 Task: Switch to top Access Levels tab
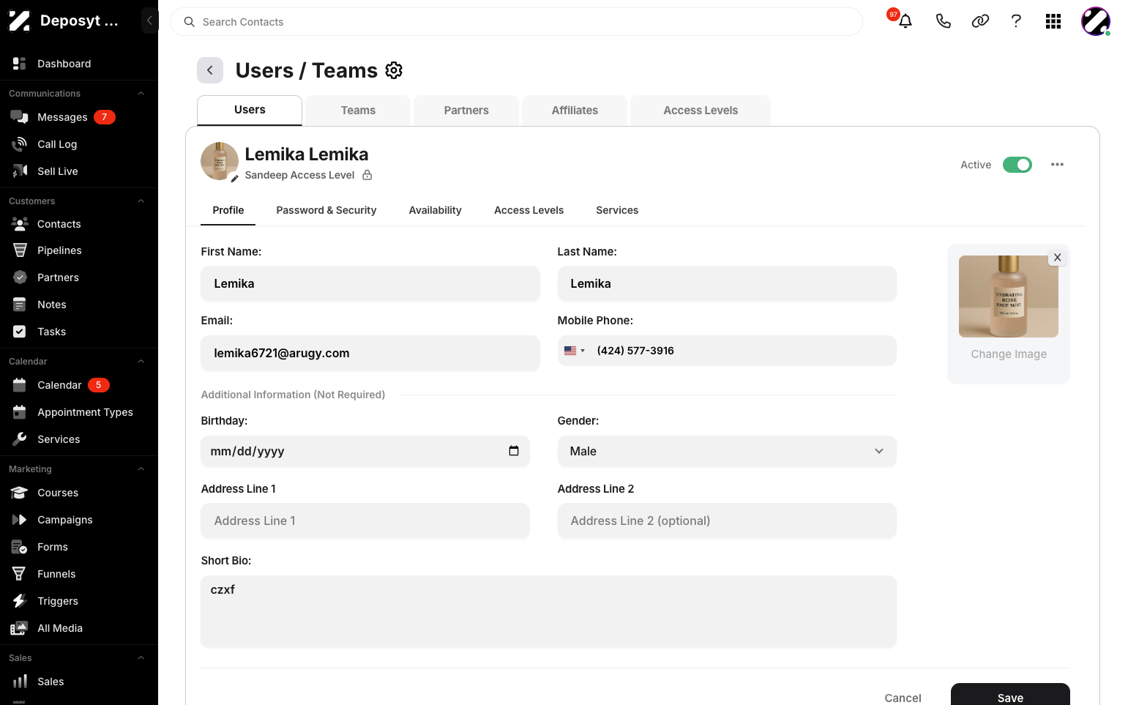tap(701, 111)
